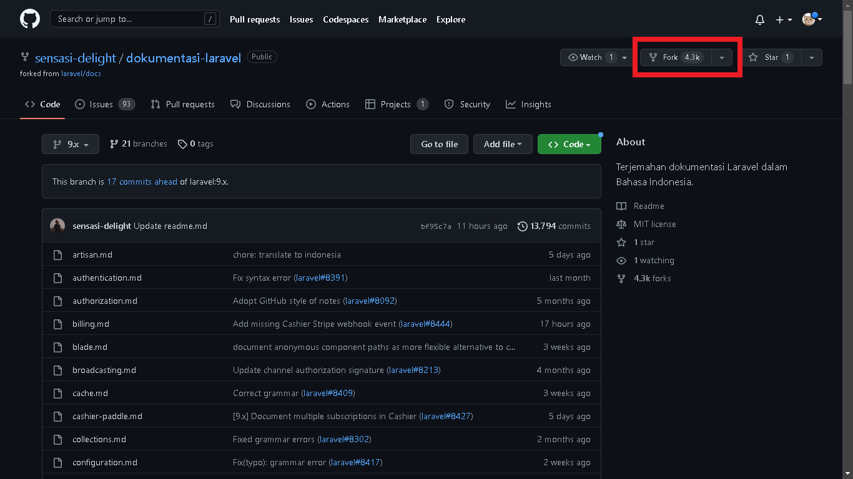Open the Update readme.md commit message

pyautogui.click(x=170, y=226)
